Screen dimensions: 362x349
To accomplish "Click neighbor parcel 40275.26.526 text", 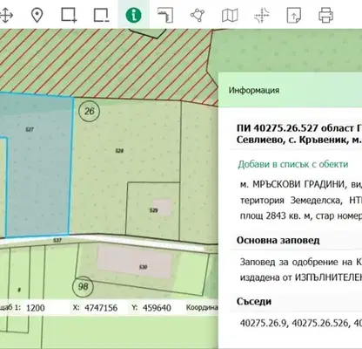I will pyautogui.click(x=320, y=323).
